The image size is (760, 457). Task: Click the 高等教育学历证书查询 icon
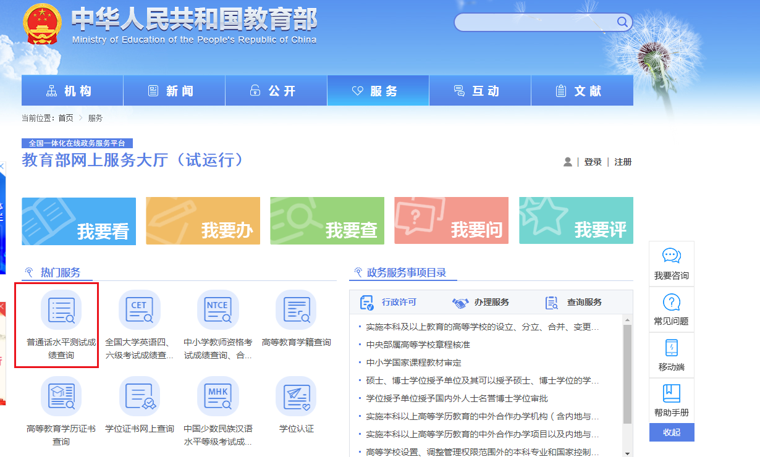click(61, 396)
